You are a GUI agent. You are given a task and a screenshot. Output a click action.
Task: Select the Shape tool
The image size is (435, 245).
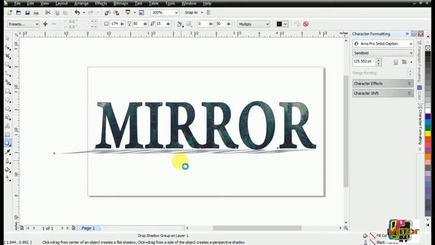coord(7,48)
